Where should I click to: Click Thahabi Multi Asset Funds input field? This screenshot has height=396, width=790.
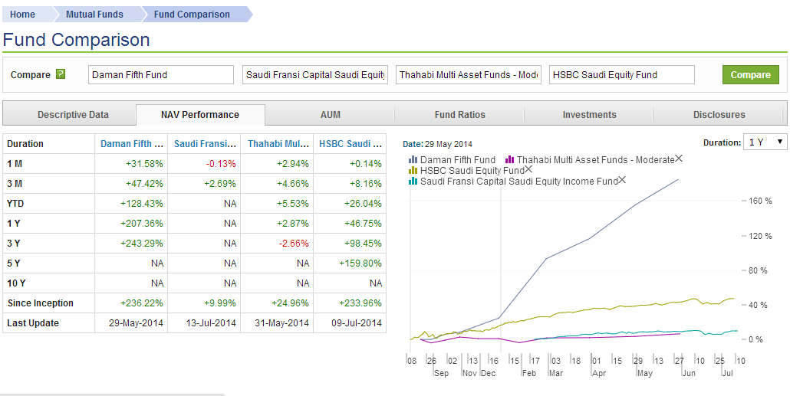click(x=469, y=74)
